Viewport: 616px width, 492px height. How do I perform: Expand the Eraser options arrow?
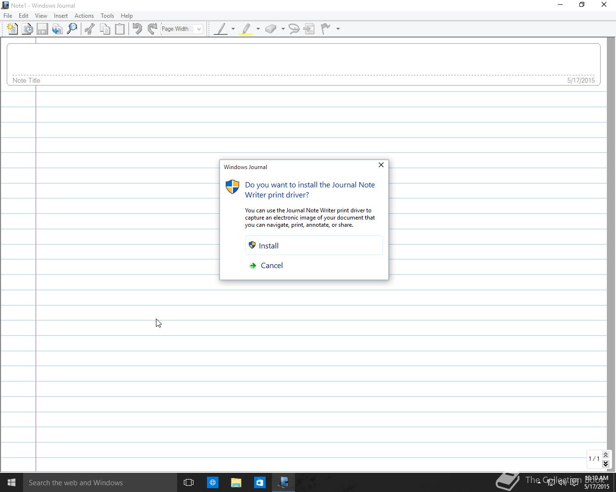[283, 29]
